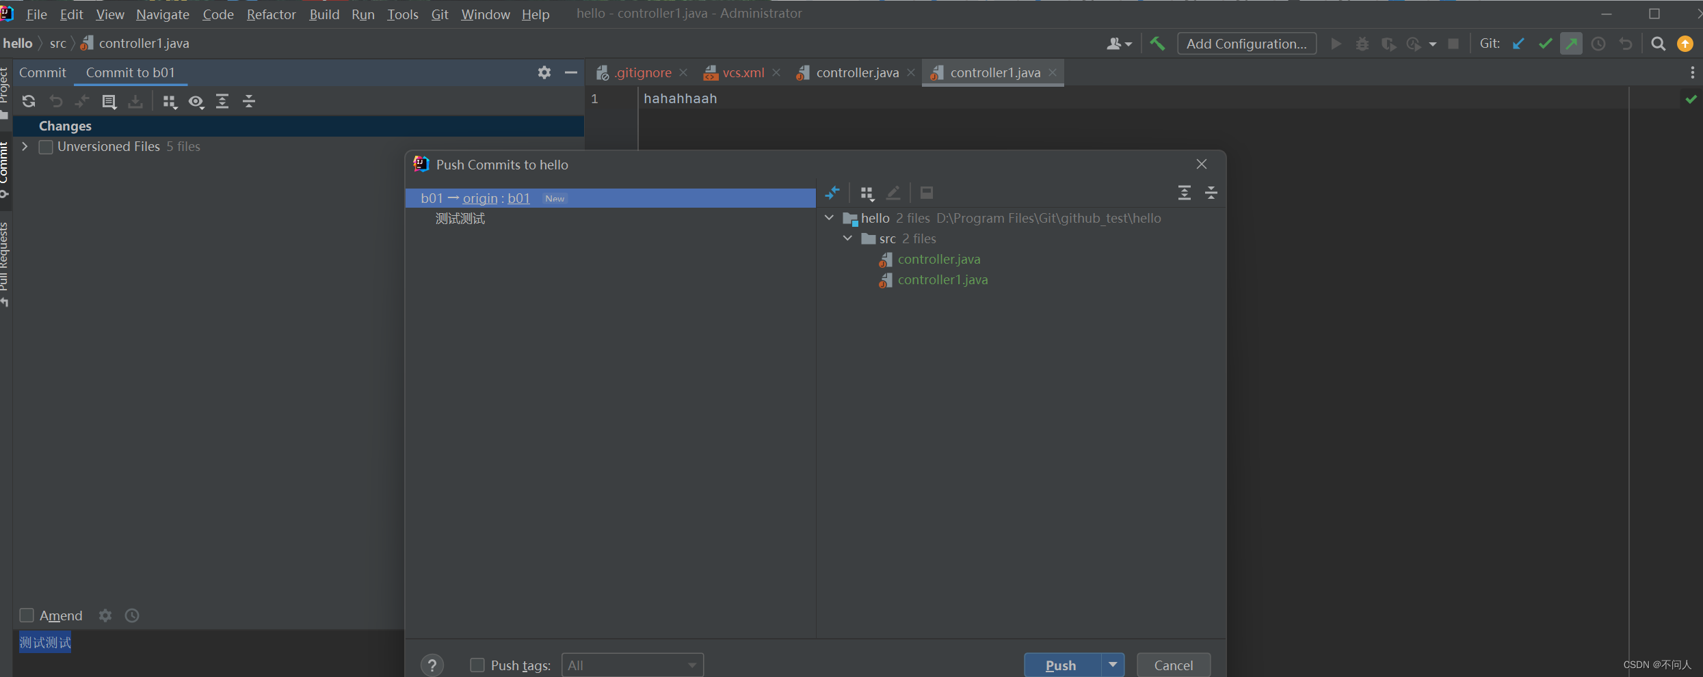
Task: Open the Git menu
Action: [x=440, y=14]
